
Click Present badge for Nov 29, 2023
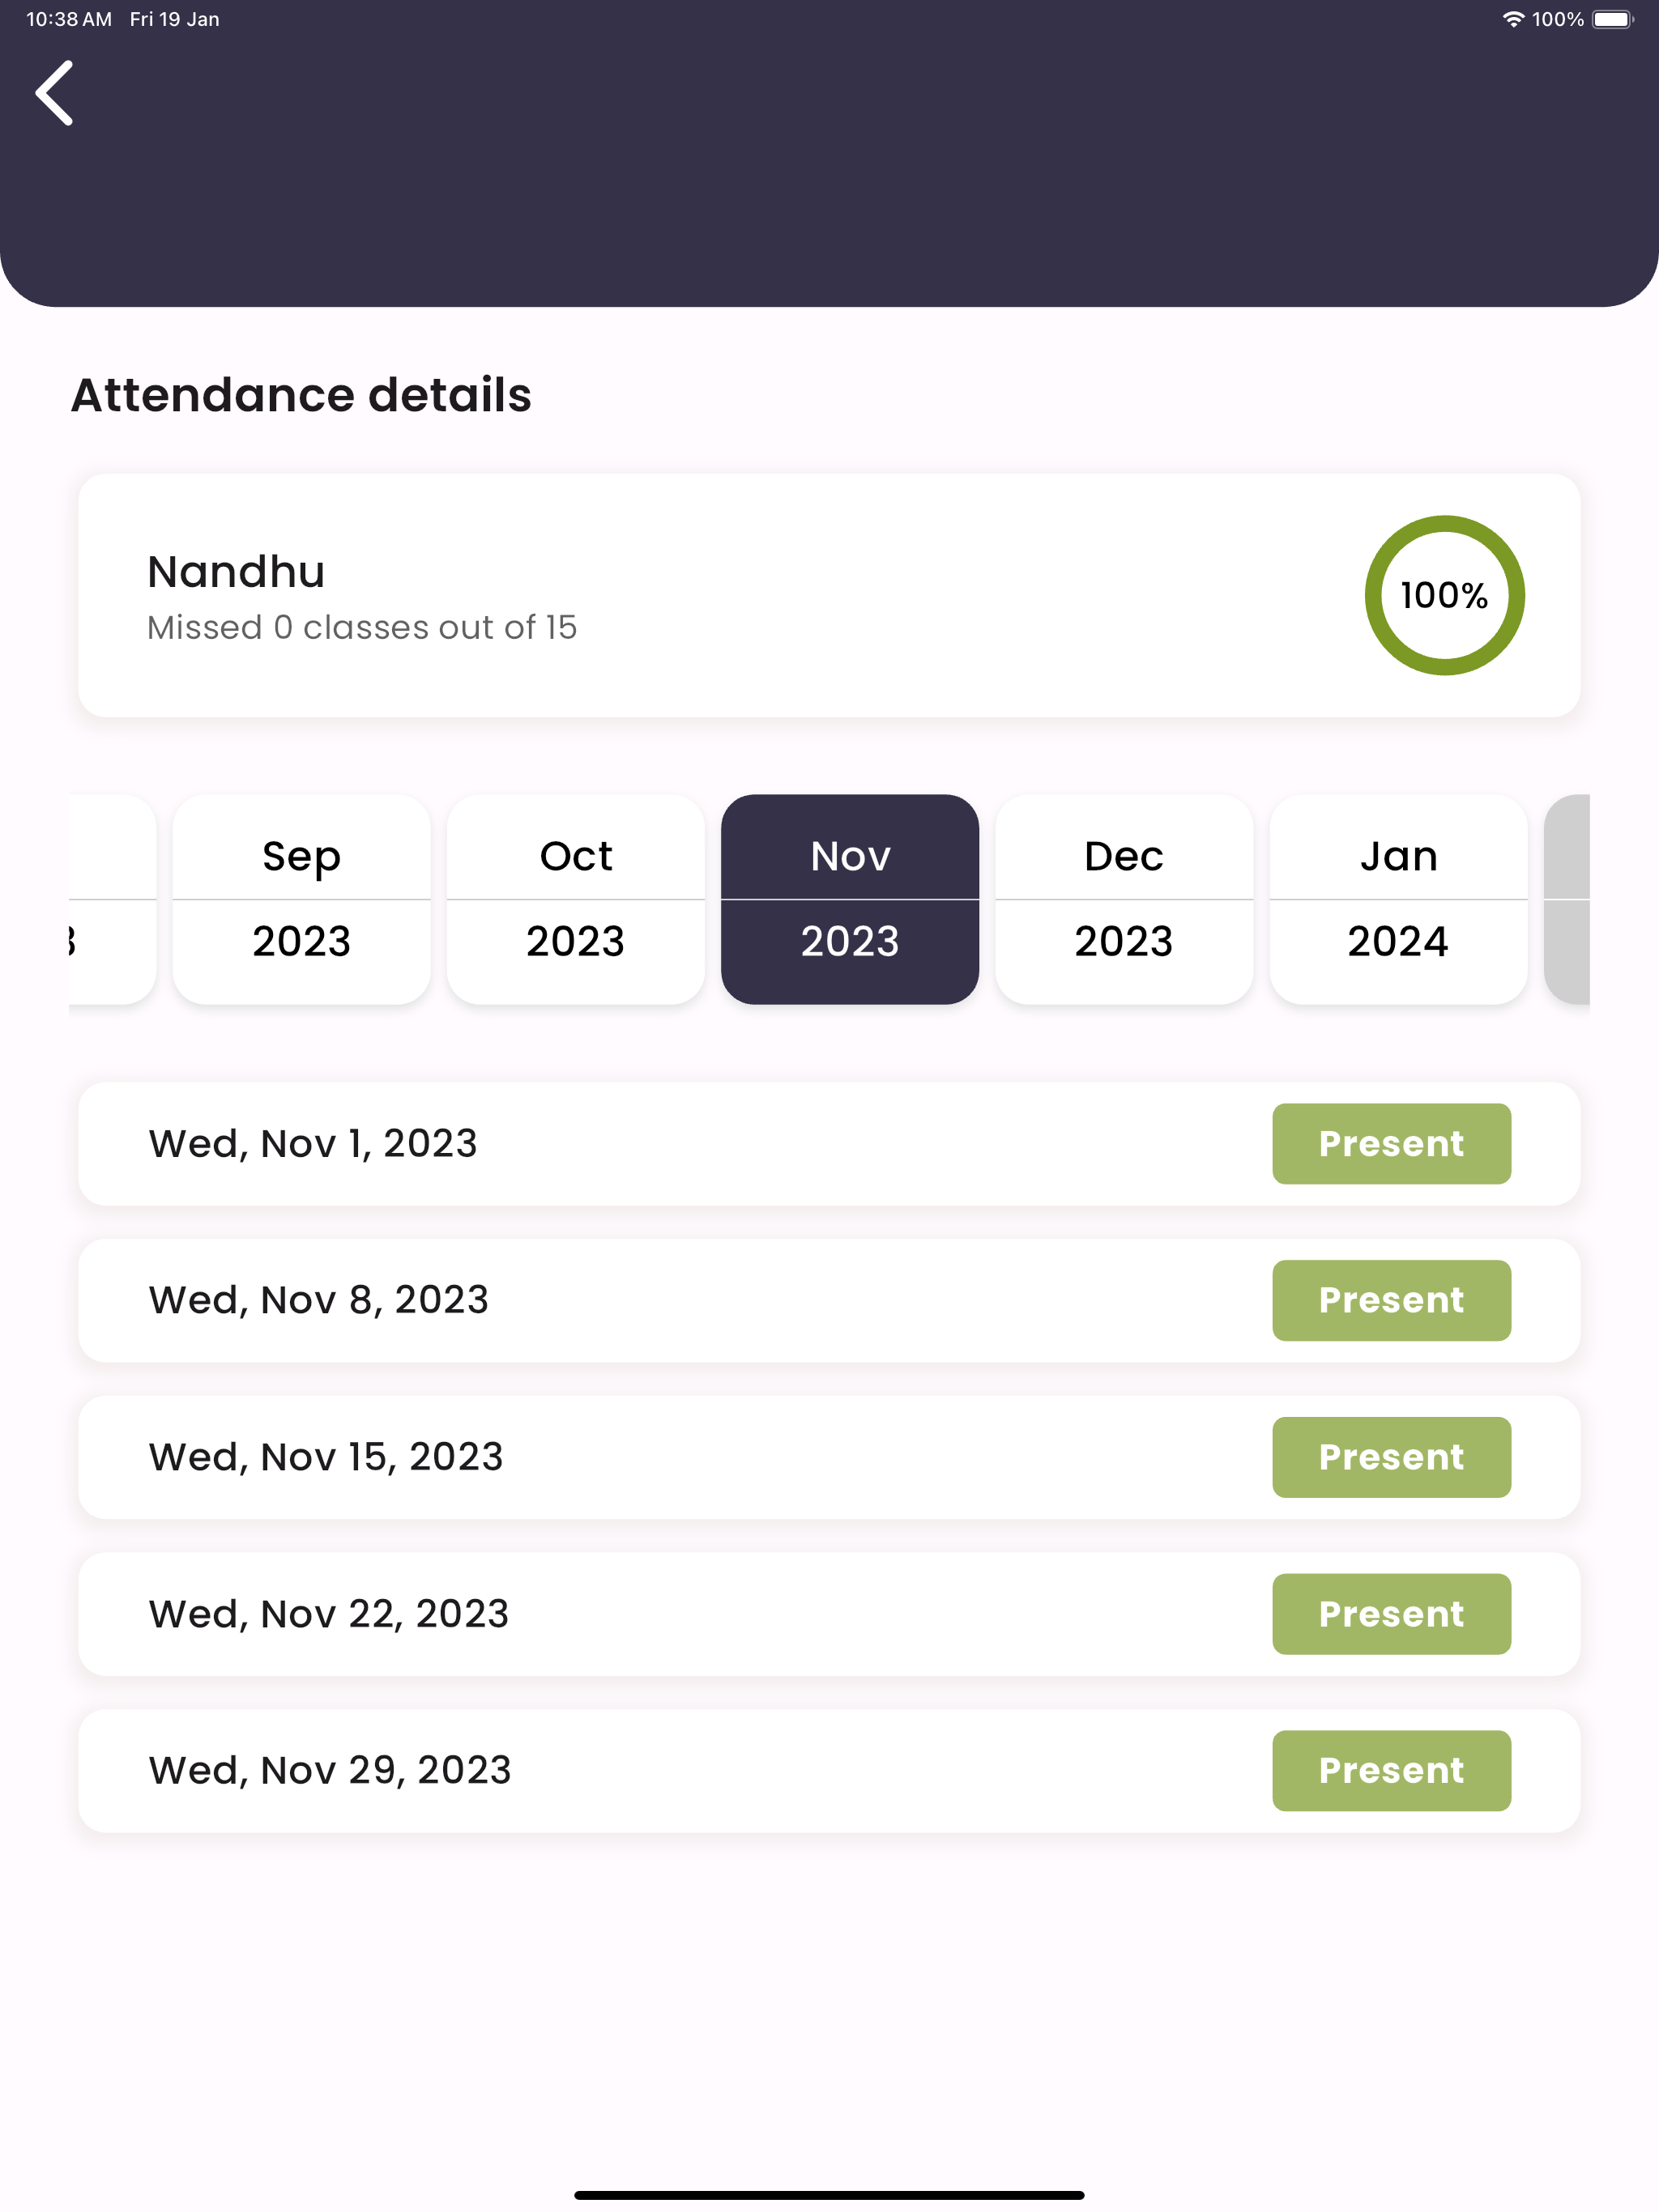click(x=1391, y=1770)
